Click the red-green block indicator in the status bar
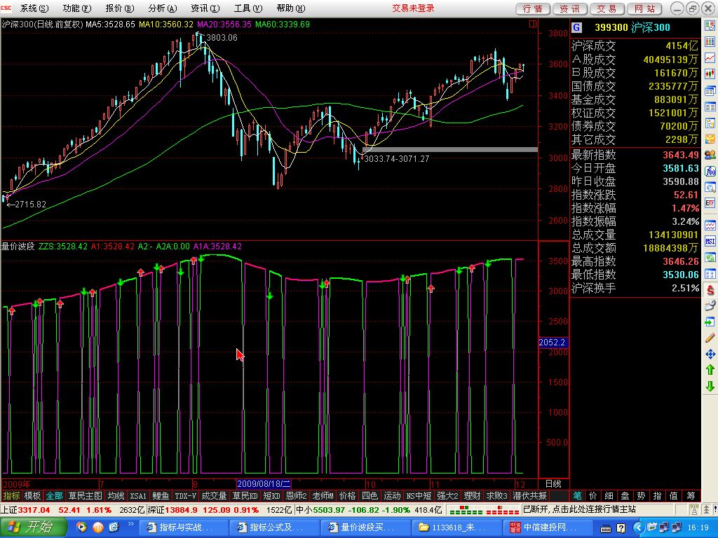Viewport: 718px width, 538px height. (482, 510)
